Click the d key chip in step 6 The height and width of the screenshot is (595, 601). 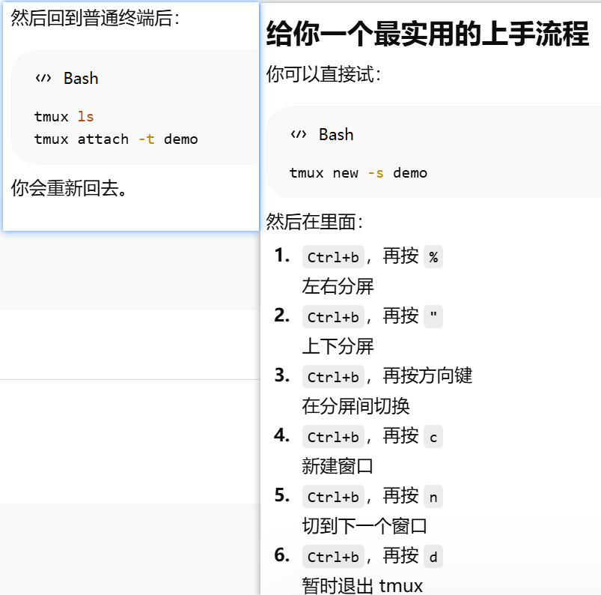[433, 556]
